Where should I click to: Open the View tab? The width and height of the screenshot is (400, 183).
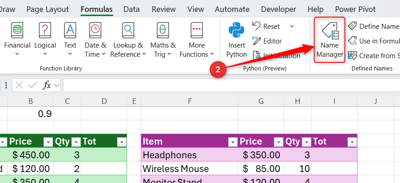click(196, 10)
